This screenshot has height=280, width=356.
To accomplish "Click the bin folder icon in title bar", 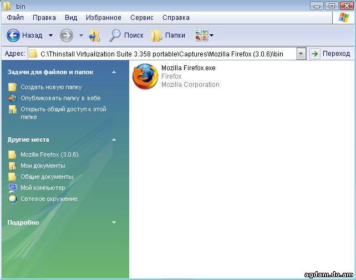I will tap(7, 6).
